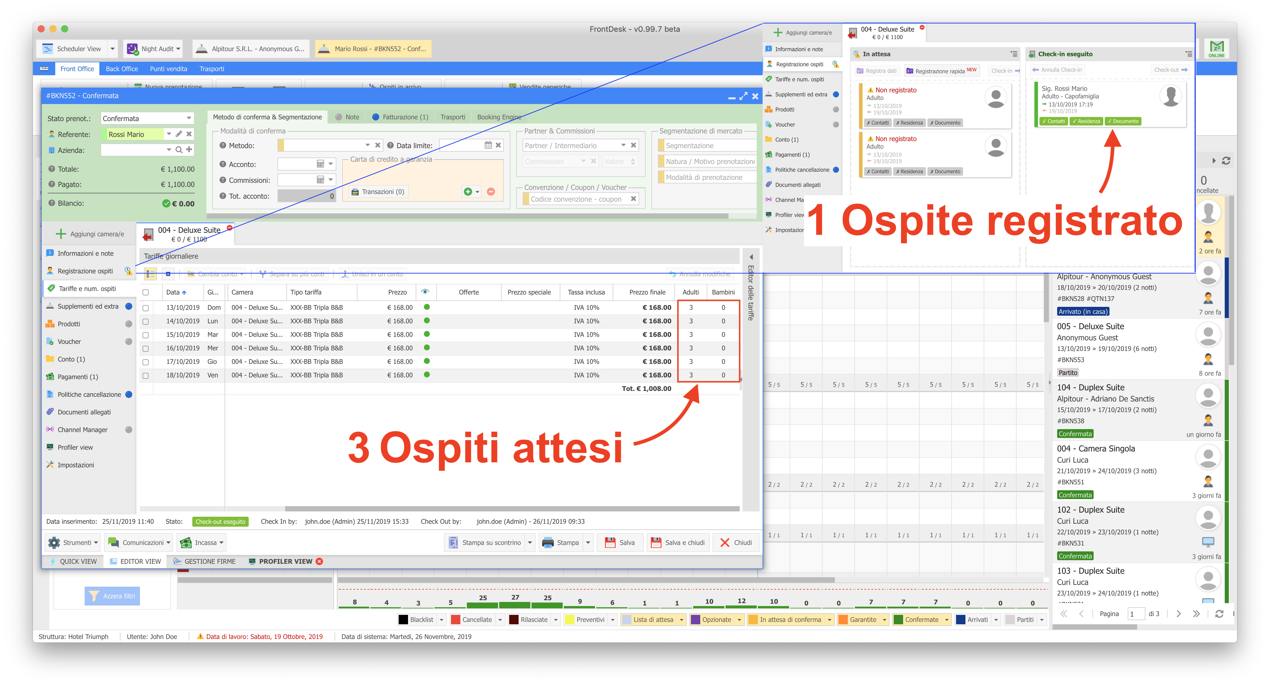The height and width of the screenshot is (686, 1270).
Task: Click the Salva button
Action: [x=620, y=543]
